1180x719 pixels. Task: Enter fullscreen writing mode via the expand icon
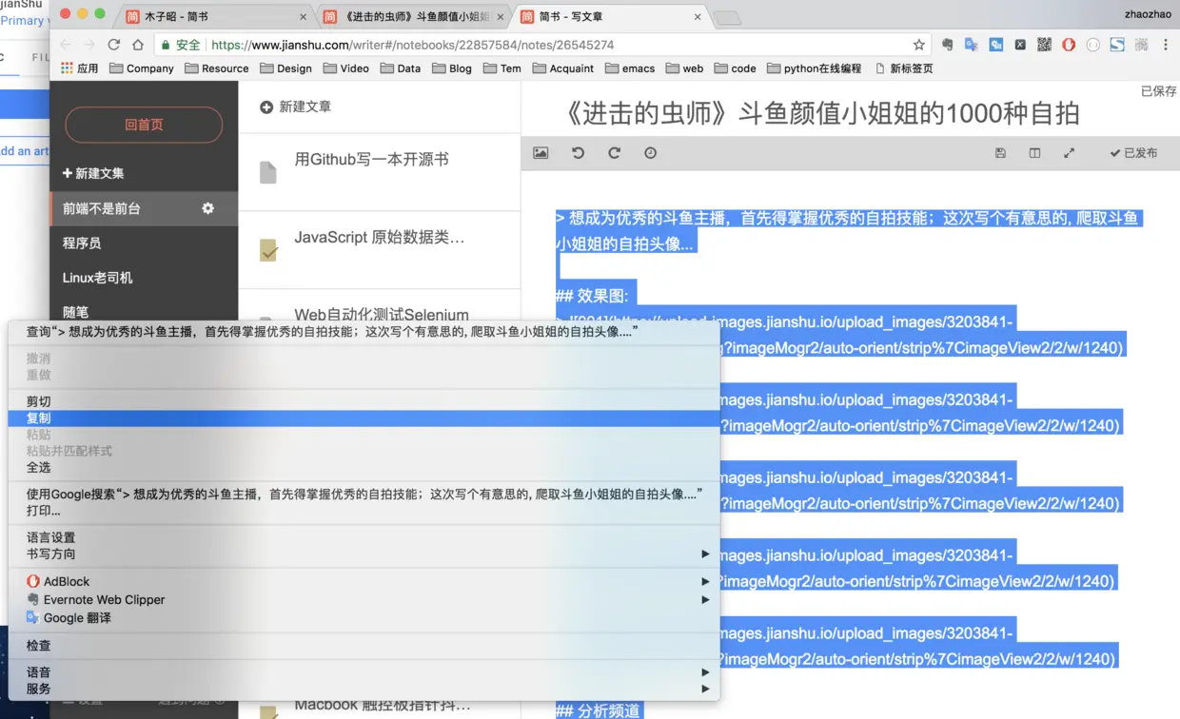click(1069, 153)
